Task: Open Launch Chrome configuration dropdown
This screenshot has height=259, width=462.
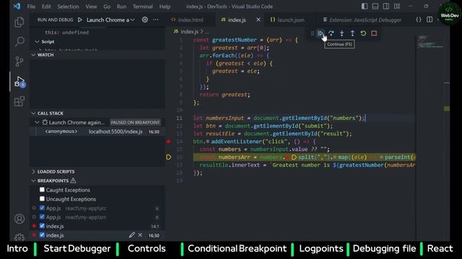Action: tap(110, 19)
